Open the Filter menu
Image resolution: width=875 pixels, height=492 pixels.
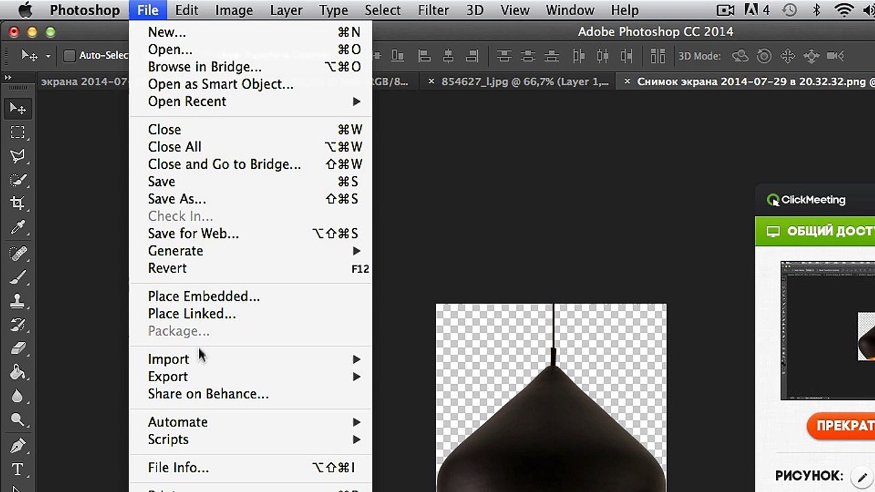pos(433,10)
